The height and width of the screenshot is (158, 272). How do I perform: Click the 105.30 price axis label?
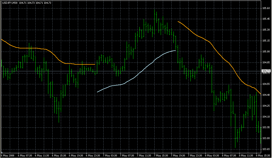tap(266, 30)
